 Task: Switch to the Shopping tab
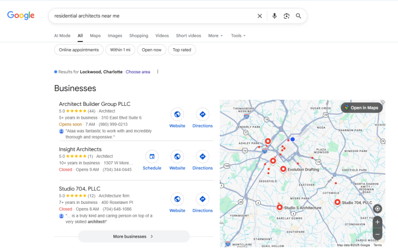click(x=138, y=36)
